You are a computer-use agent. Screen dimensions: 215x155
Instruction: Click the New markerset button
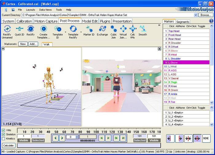[x=23, y=44]
